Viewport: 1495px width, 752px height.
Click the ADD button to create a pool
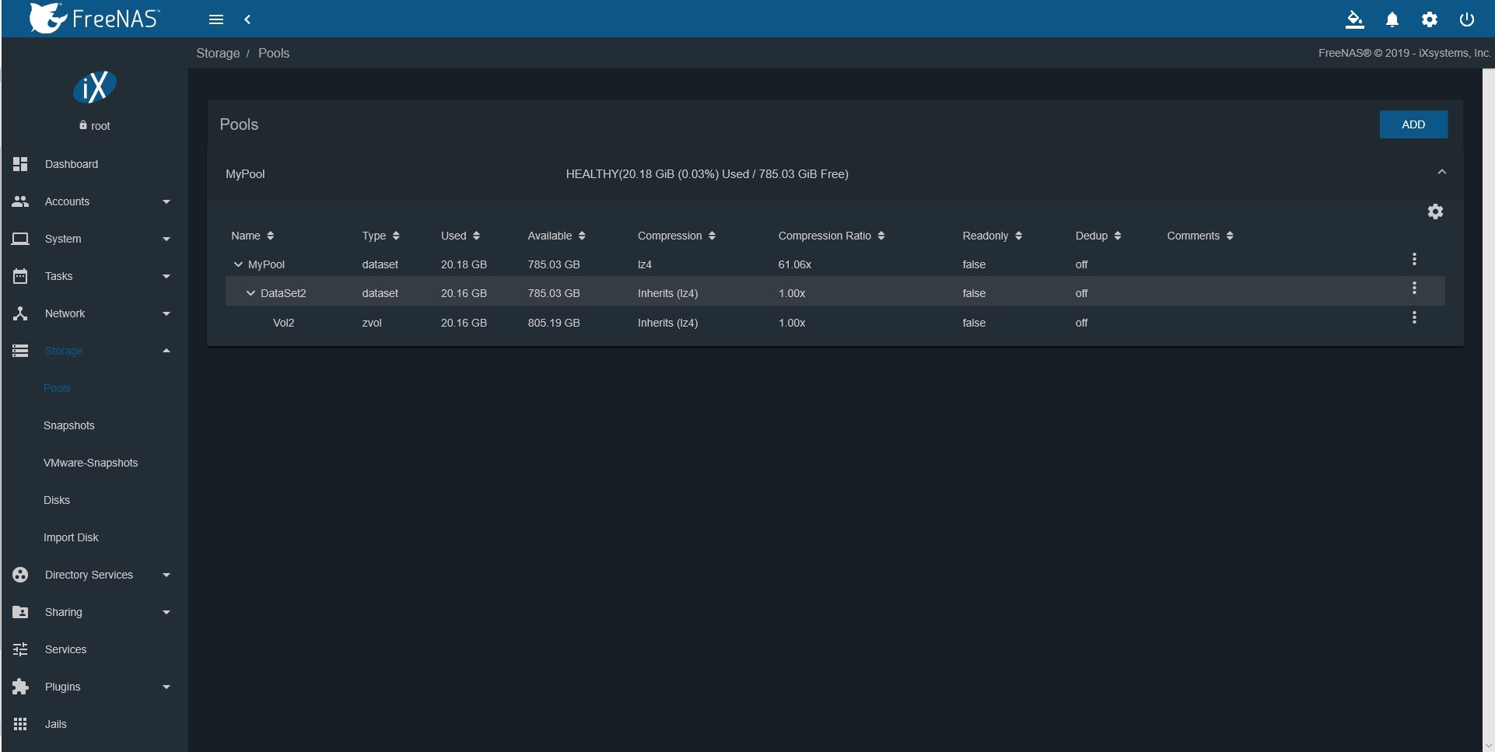pyautogui.click(x=1413, y=124)
